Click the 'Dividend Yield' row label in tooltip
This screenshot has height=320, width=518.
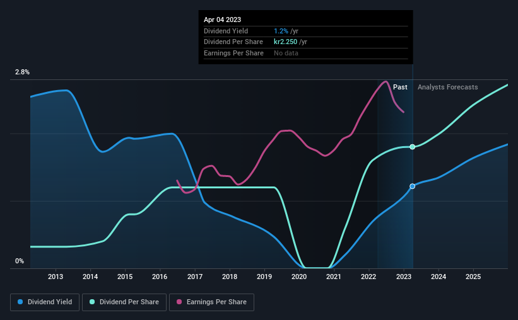(x=226, y=31)
